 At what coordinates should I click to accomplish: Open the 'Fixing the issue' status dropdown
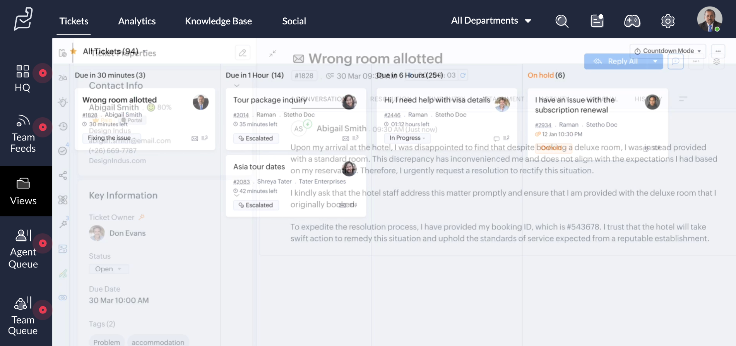pyautogui.click(x=111, y=138)
